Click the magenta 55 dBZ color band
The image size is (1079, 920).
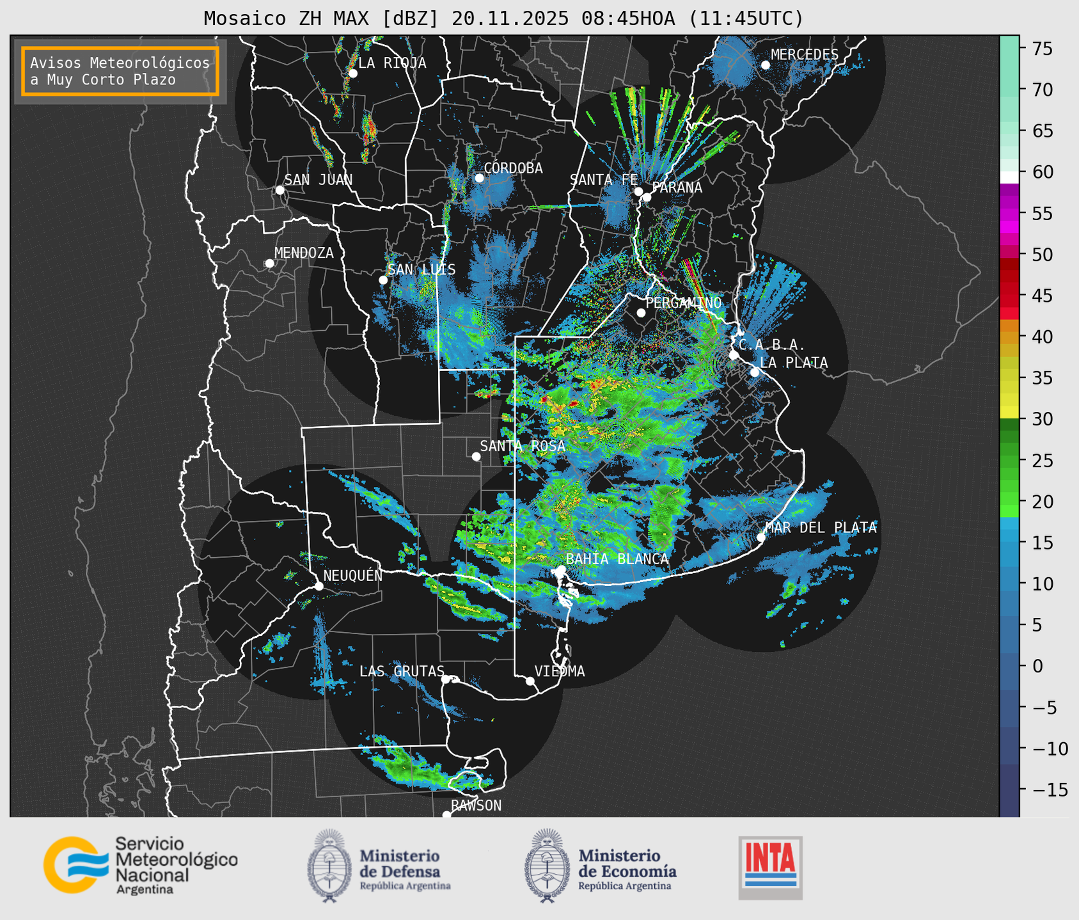tap(1009, 213)
